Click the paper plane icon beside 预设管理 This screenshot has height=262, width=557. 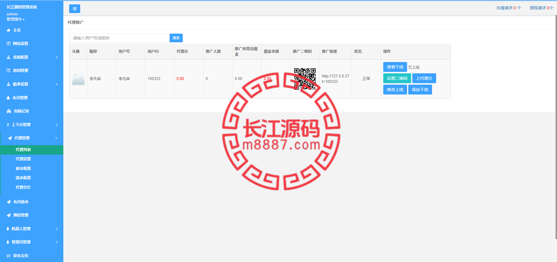[9, 215]
